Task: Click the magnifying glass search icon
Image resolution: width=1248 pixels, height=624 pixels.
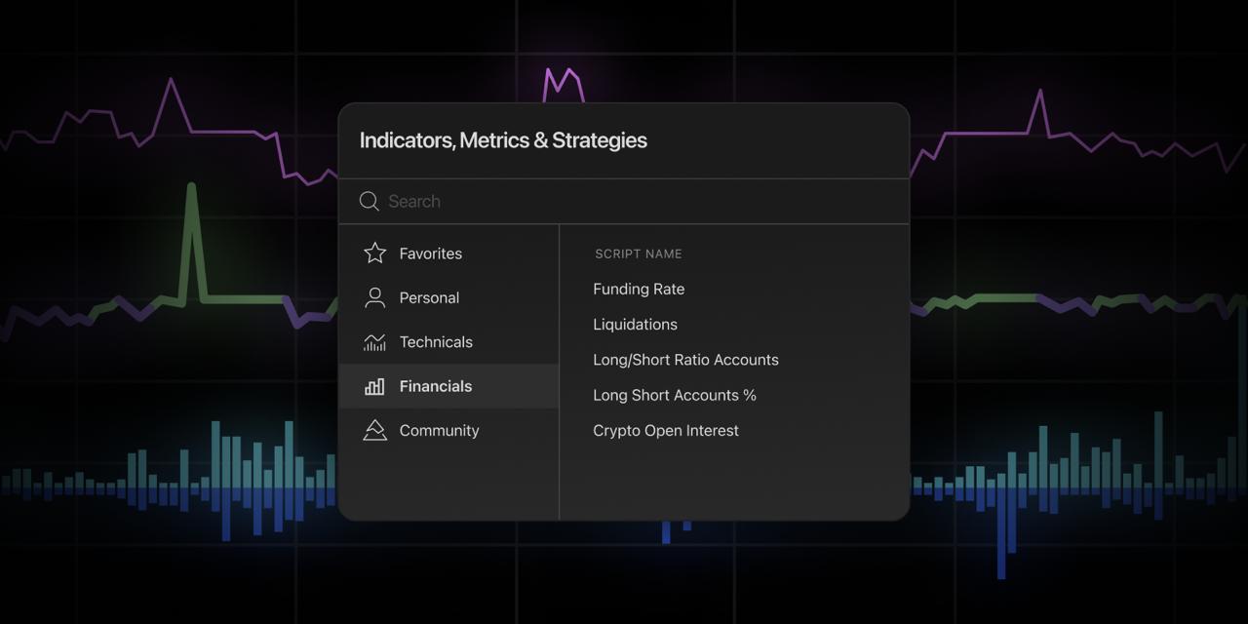Action: (369, 201)
